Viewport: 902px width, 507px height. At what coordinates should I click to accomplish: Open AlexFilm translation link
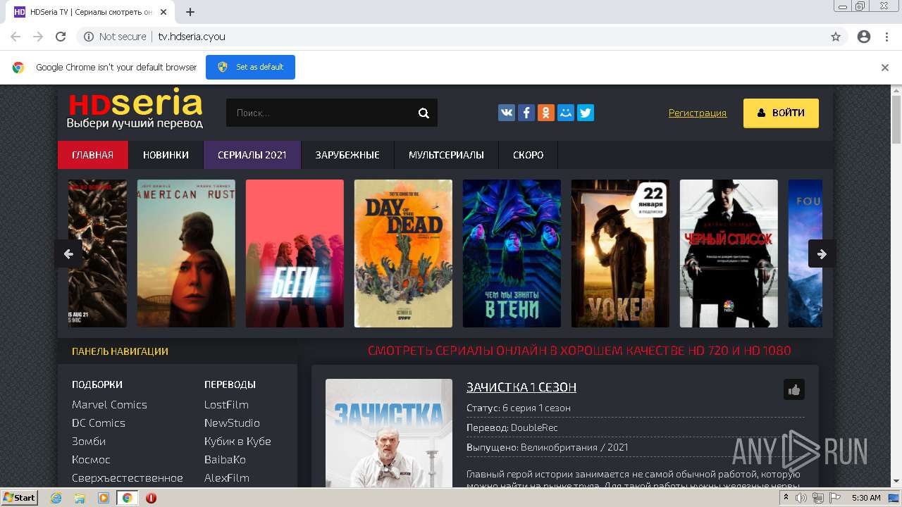tap(227, 477)
